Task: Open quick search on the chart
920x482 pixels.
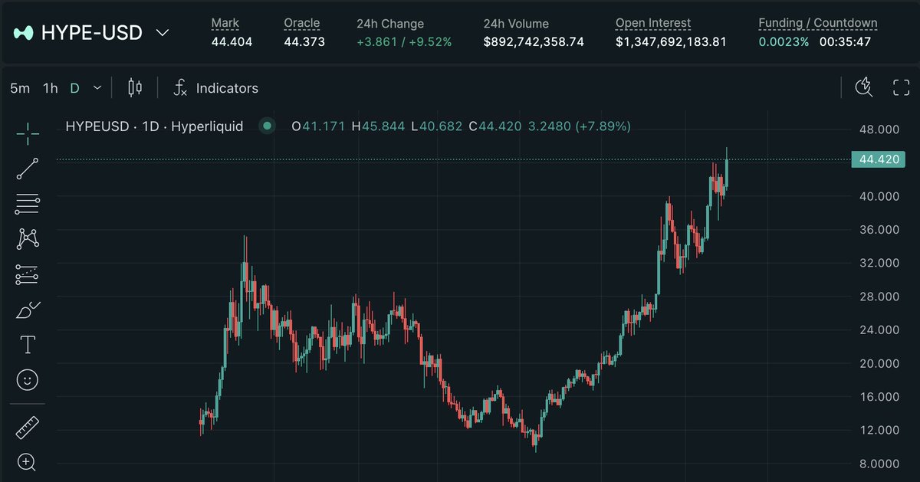Action: (864, 87)
